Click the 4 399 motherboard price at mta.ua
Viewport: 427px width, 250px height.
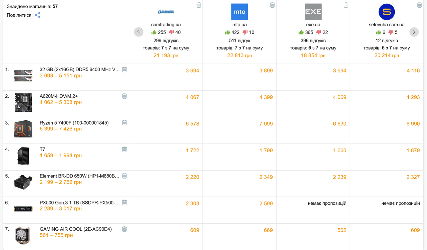point(266,97)
